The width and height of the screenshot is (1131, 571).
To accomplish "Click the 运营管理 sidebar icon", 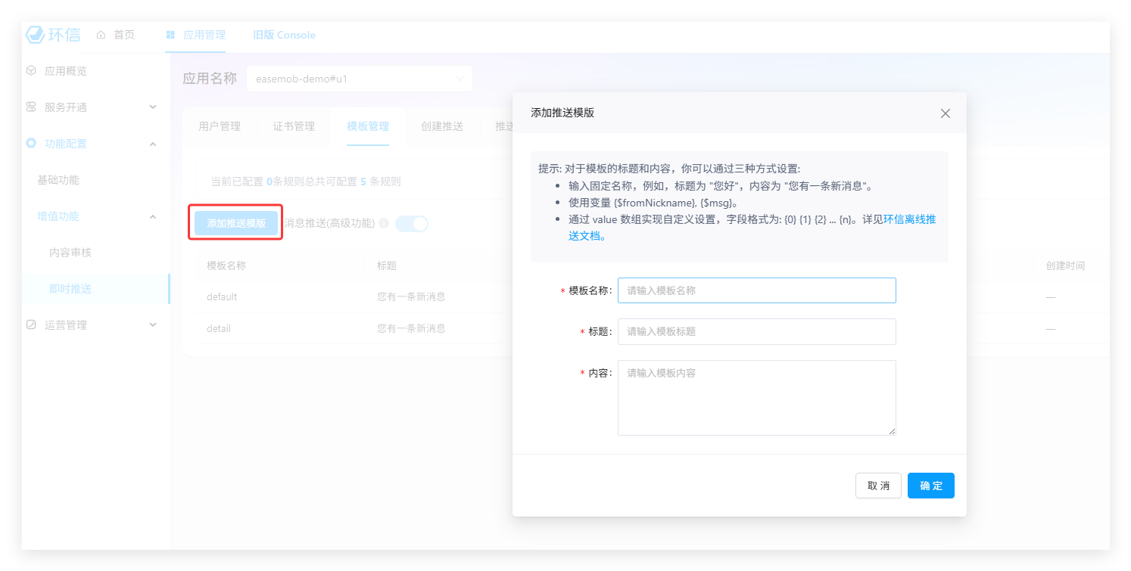I will pos(31,325).
